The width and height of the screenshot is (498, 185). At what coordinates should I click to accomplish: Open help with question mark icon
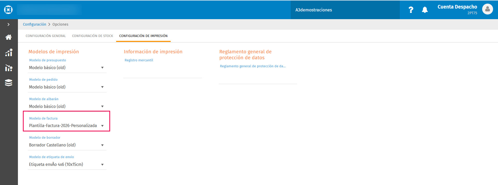coord(411,10)
